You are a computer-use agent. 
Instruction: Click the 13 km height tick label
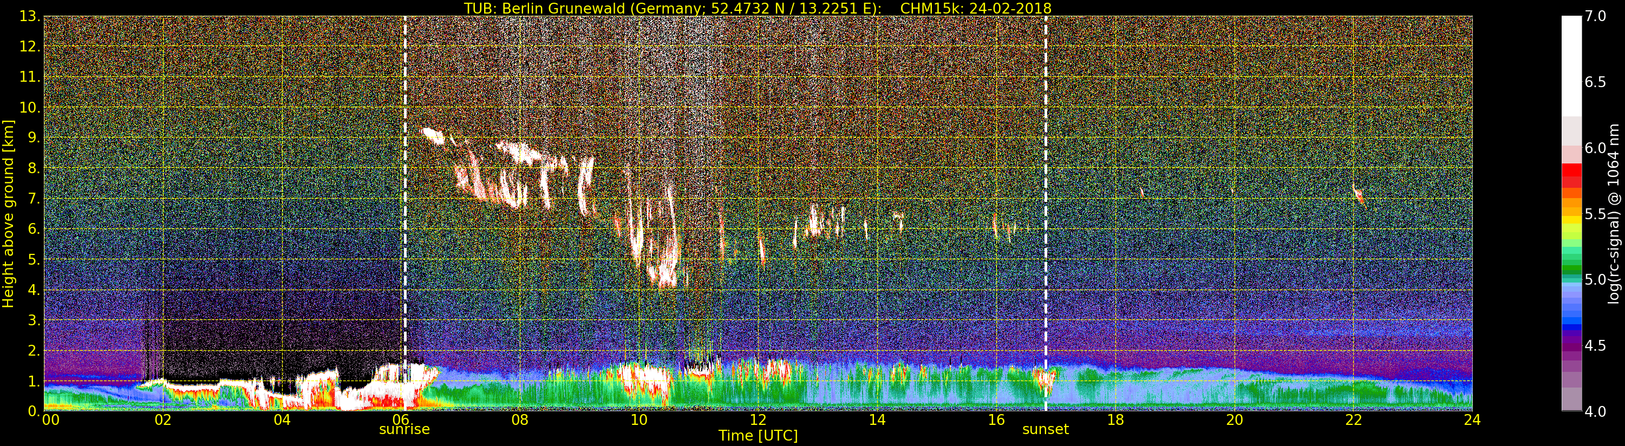(30, 17)
